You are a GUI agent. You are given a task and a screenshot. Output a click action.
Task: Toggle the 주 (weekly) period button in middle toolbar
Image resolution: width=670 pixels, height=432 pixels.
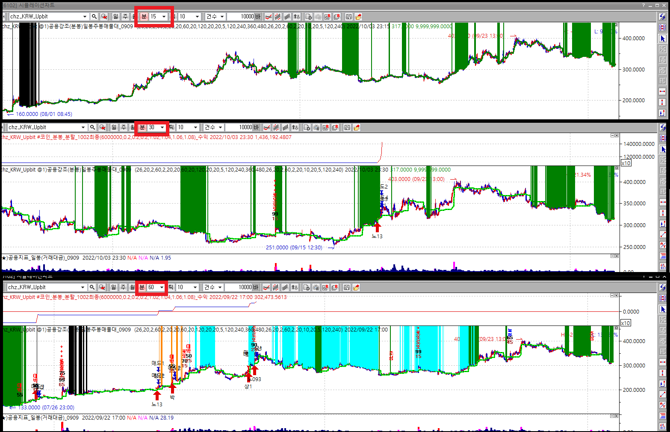pyautogui.click(x=123, y=127)
